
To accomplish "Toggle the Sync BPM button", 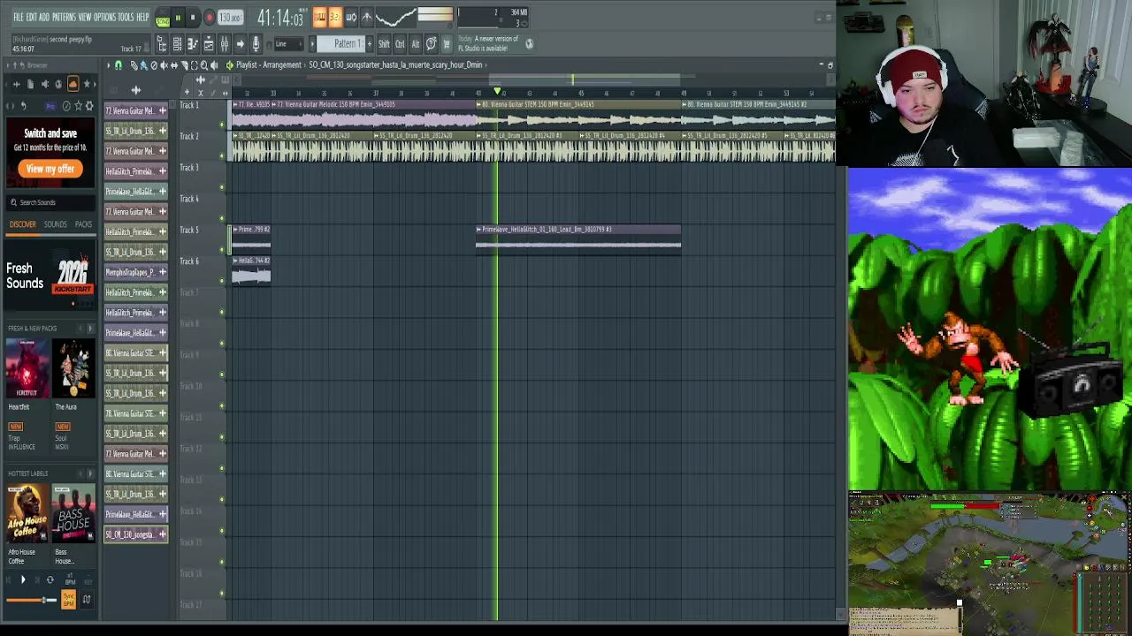I will [x=68, y=599].
